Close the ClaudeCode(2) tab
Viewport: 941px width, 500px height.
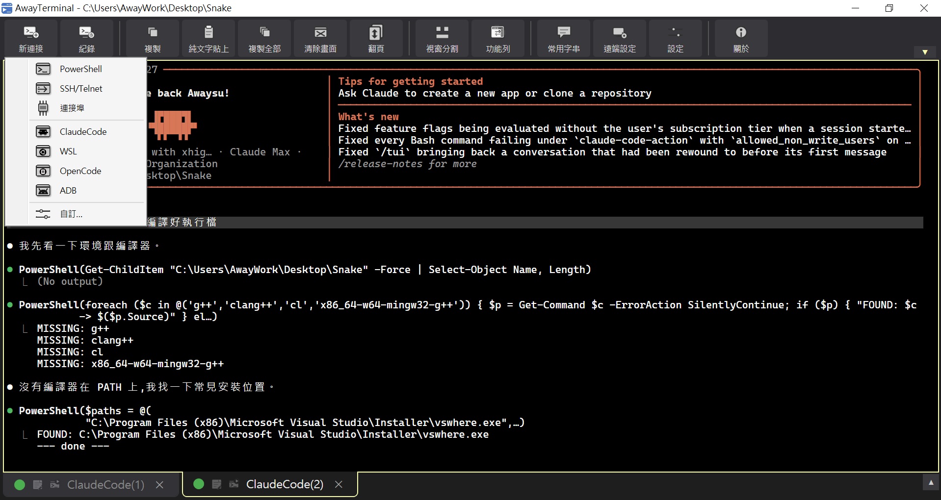[339, 484]
